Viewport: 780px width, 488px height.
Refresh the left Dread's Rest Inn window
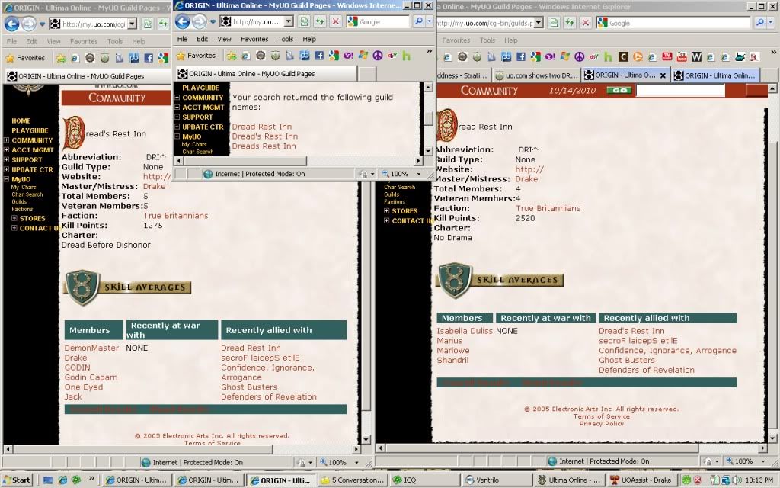point(163,24)
